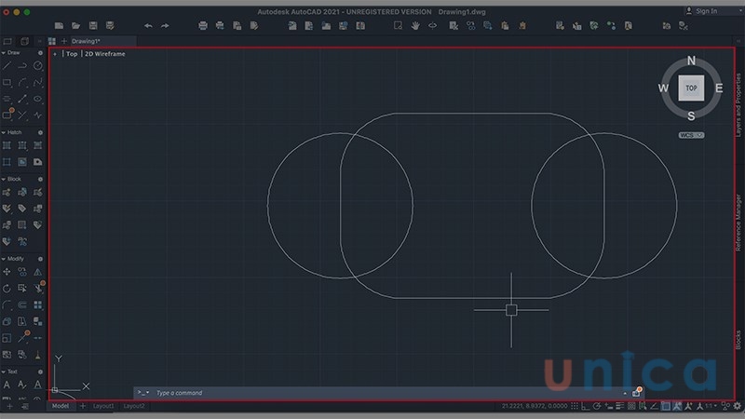The height and width of the screenshot is (419, 745).
Task: Open Layers and Properties side panel
Action: click(x=738, y=104)
